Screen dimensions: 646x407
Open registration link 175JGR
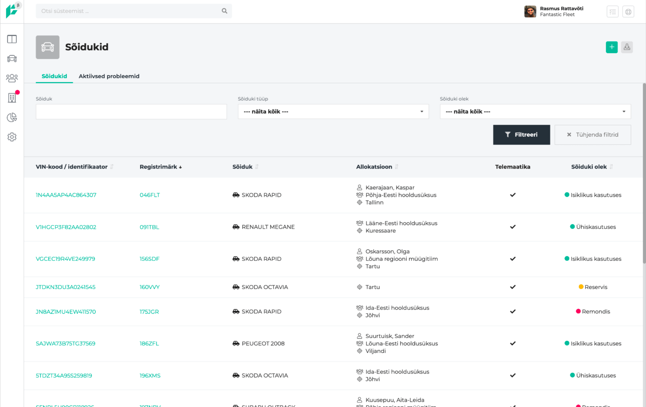pos(149,311)
